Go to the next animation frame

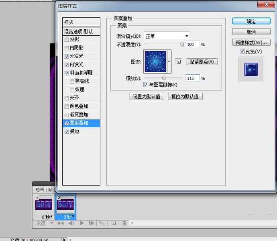click(x=92, y=223)
